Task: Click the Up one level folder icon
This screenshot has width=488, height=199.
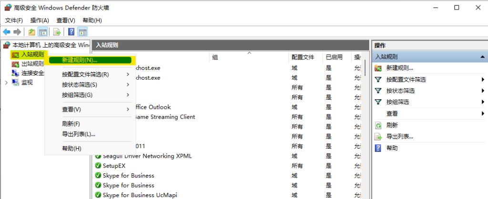Action: point(31,32)
